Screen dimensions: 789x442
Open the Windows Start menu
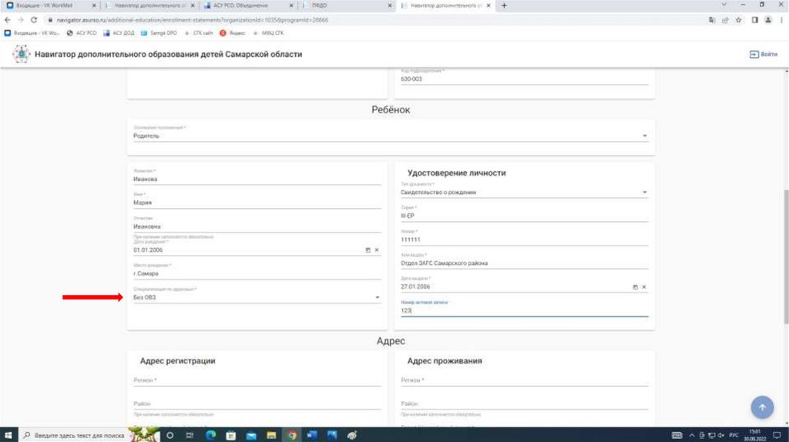click(7, 435)
